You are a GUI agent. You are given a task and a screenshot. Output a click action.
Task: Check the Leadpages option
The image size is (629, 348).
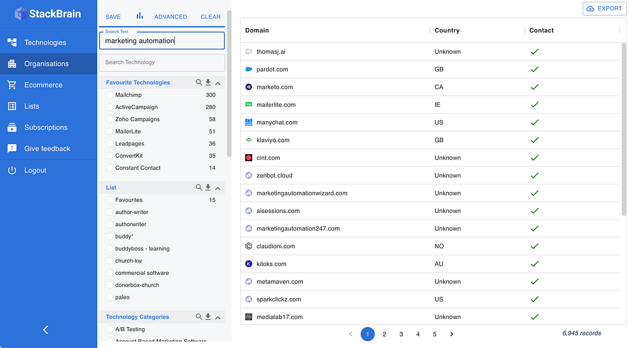coord(109,143)
